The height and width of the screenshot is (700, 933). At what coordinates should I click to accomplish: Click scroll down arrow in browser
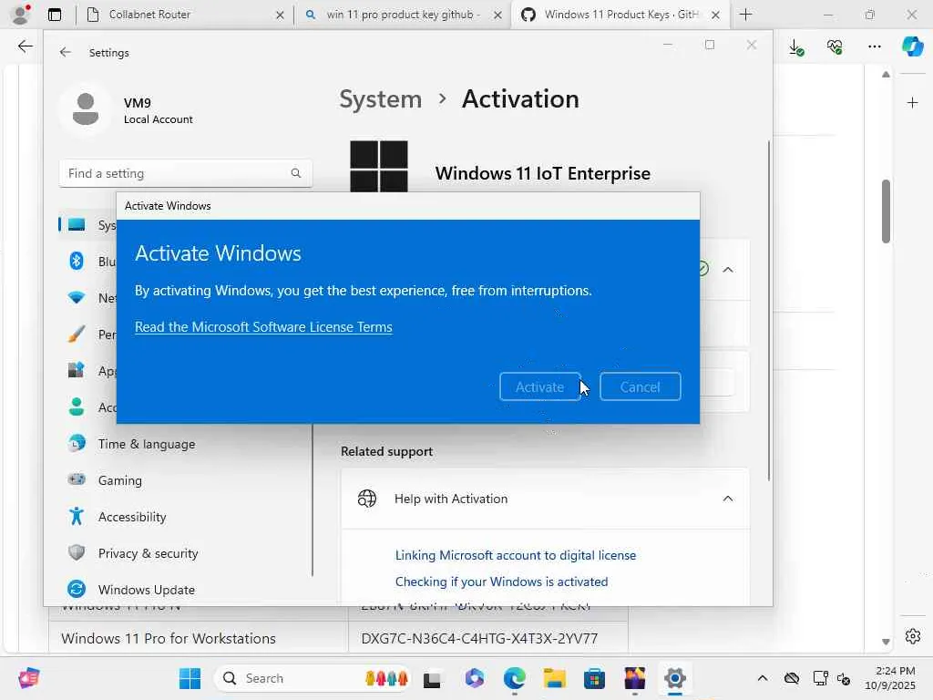(886, 642)
